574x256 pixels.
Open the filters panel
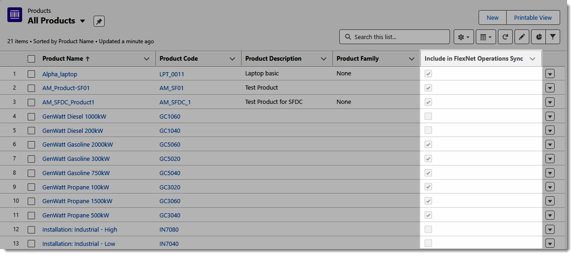(552, 37)
